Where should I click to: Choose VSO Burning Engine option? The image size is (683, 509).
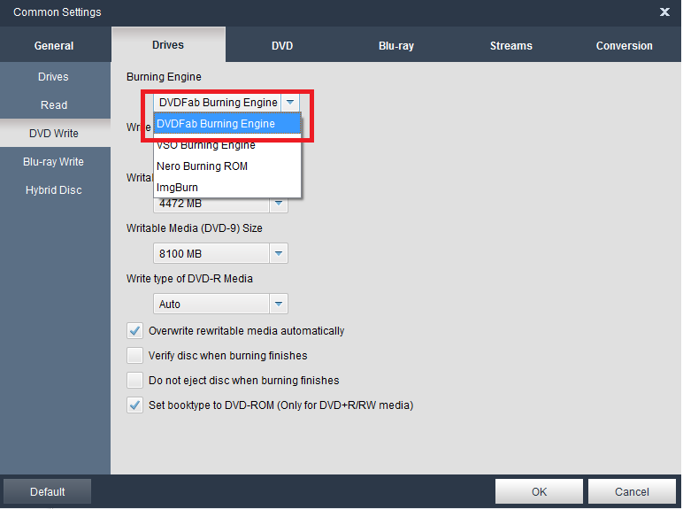pos(227,144)
